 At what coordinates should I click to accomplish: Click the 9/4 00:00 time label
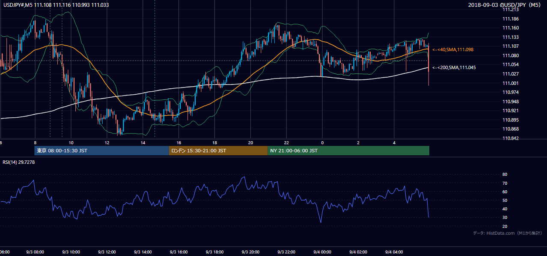tap(322, 252)
